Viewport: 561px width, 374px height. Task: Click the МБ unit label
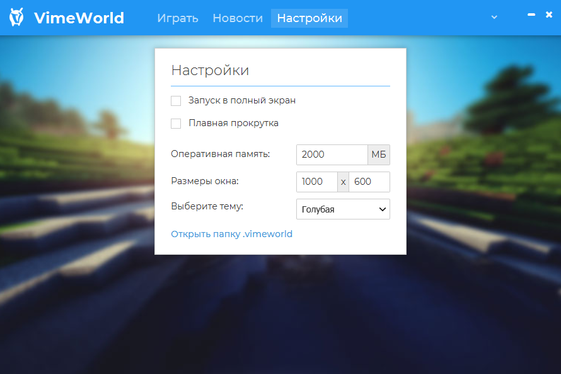tap(379, 155)
